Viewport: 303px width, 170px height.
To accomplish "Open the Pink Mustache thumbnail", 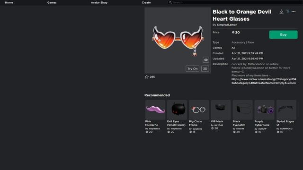I will click(155, 110).
